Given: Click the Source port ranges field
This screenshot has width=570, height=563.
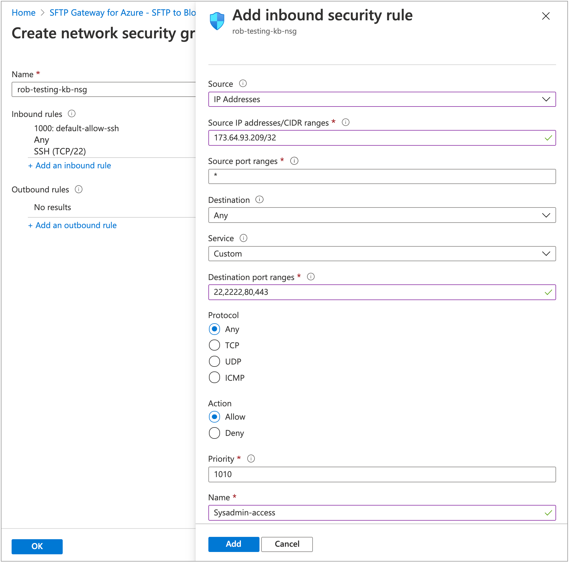Looking at the screenshot, I should (382, 176).
